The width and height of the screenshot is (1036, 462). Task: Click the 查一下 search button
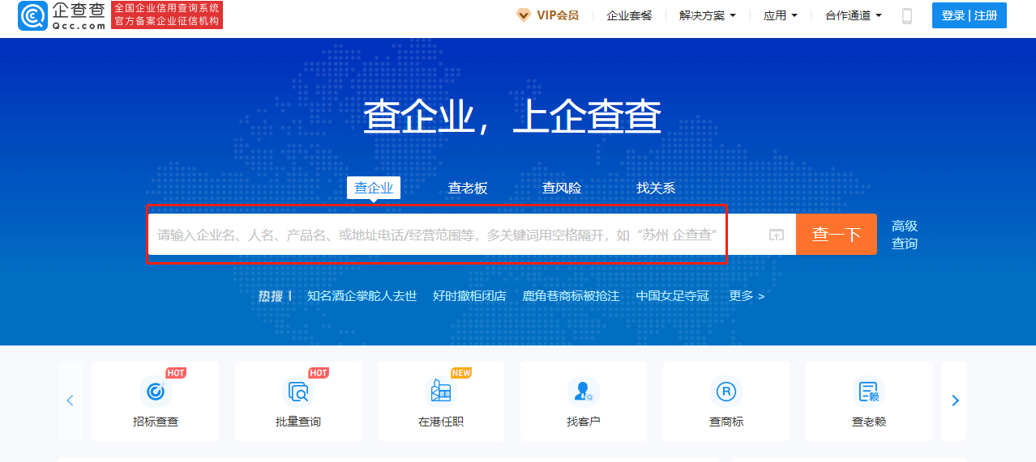[837, 235]
